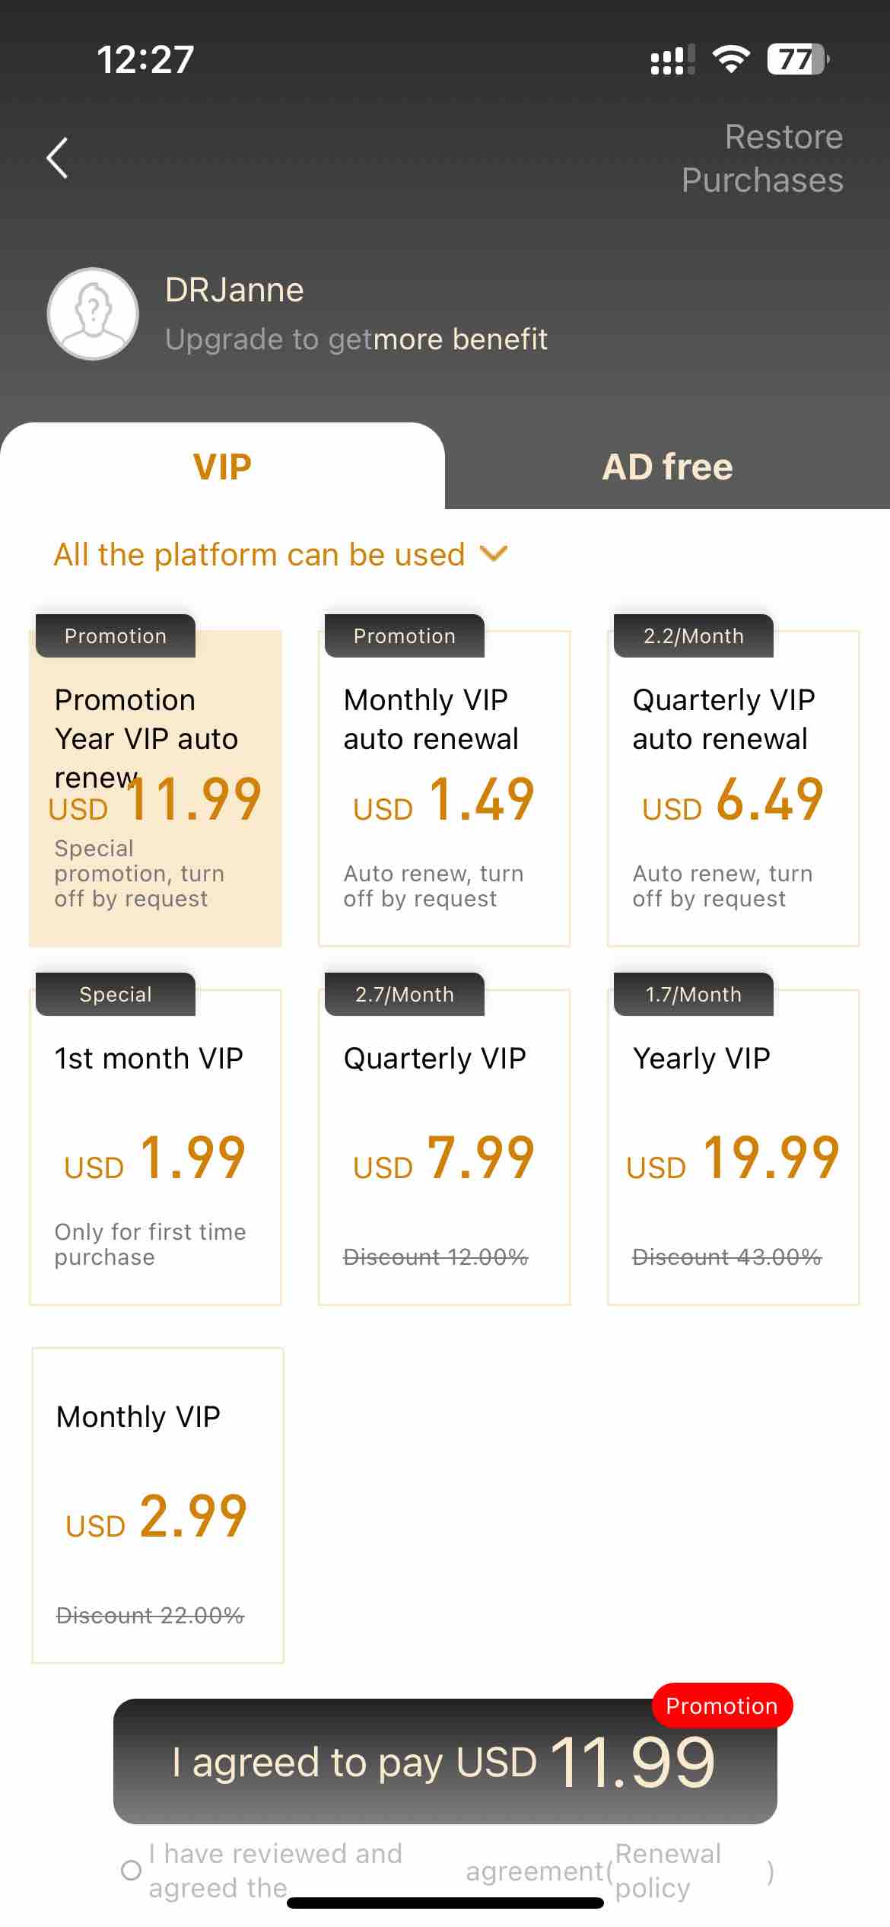Tap the back arrow icon
890x1927 pixels.
[57, 158]
